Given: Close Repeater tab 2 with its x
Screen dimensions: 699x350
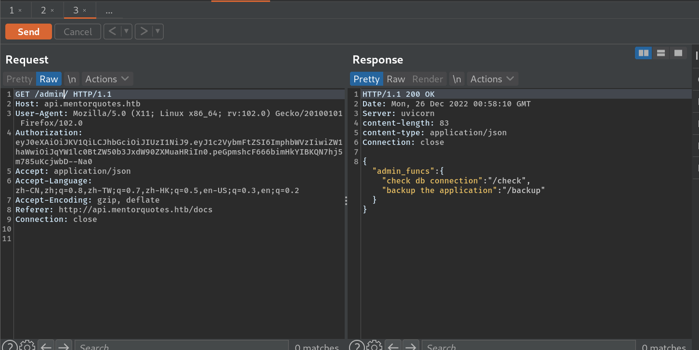Looking at the screenshot, I should [x=52, y=11].
